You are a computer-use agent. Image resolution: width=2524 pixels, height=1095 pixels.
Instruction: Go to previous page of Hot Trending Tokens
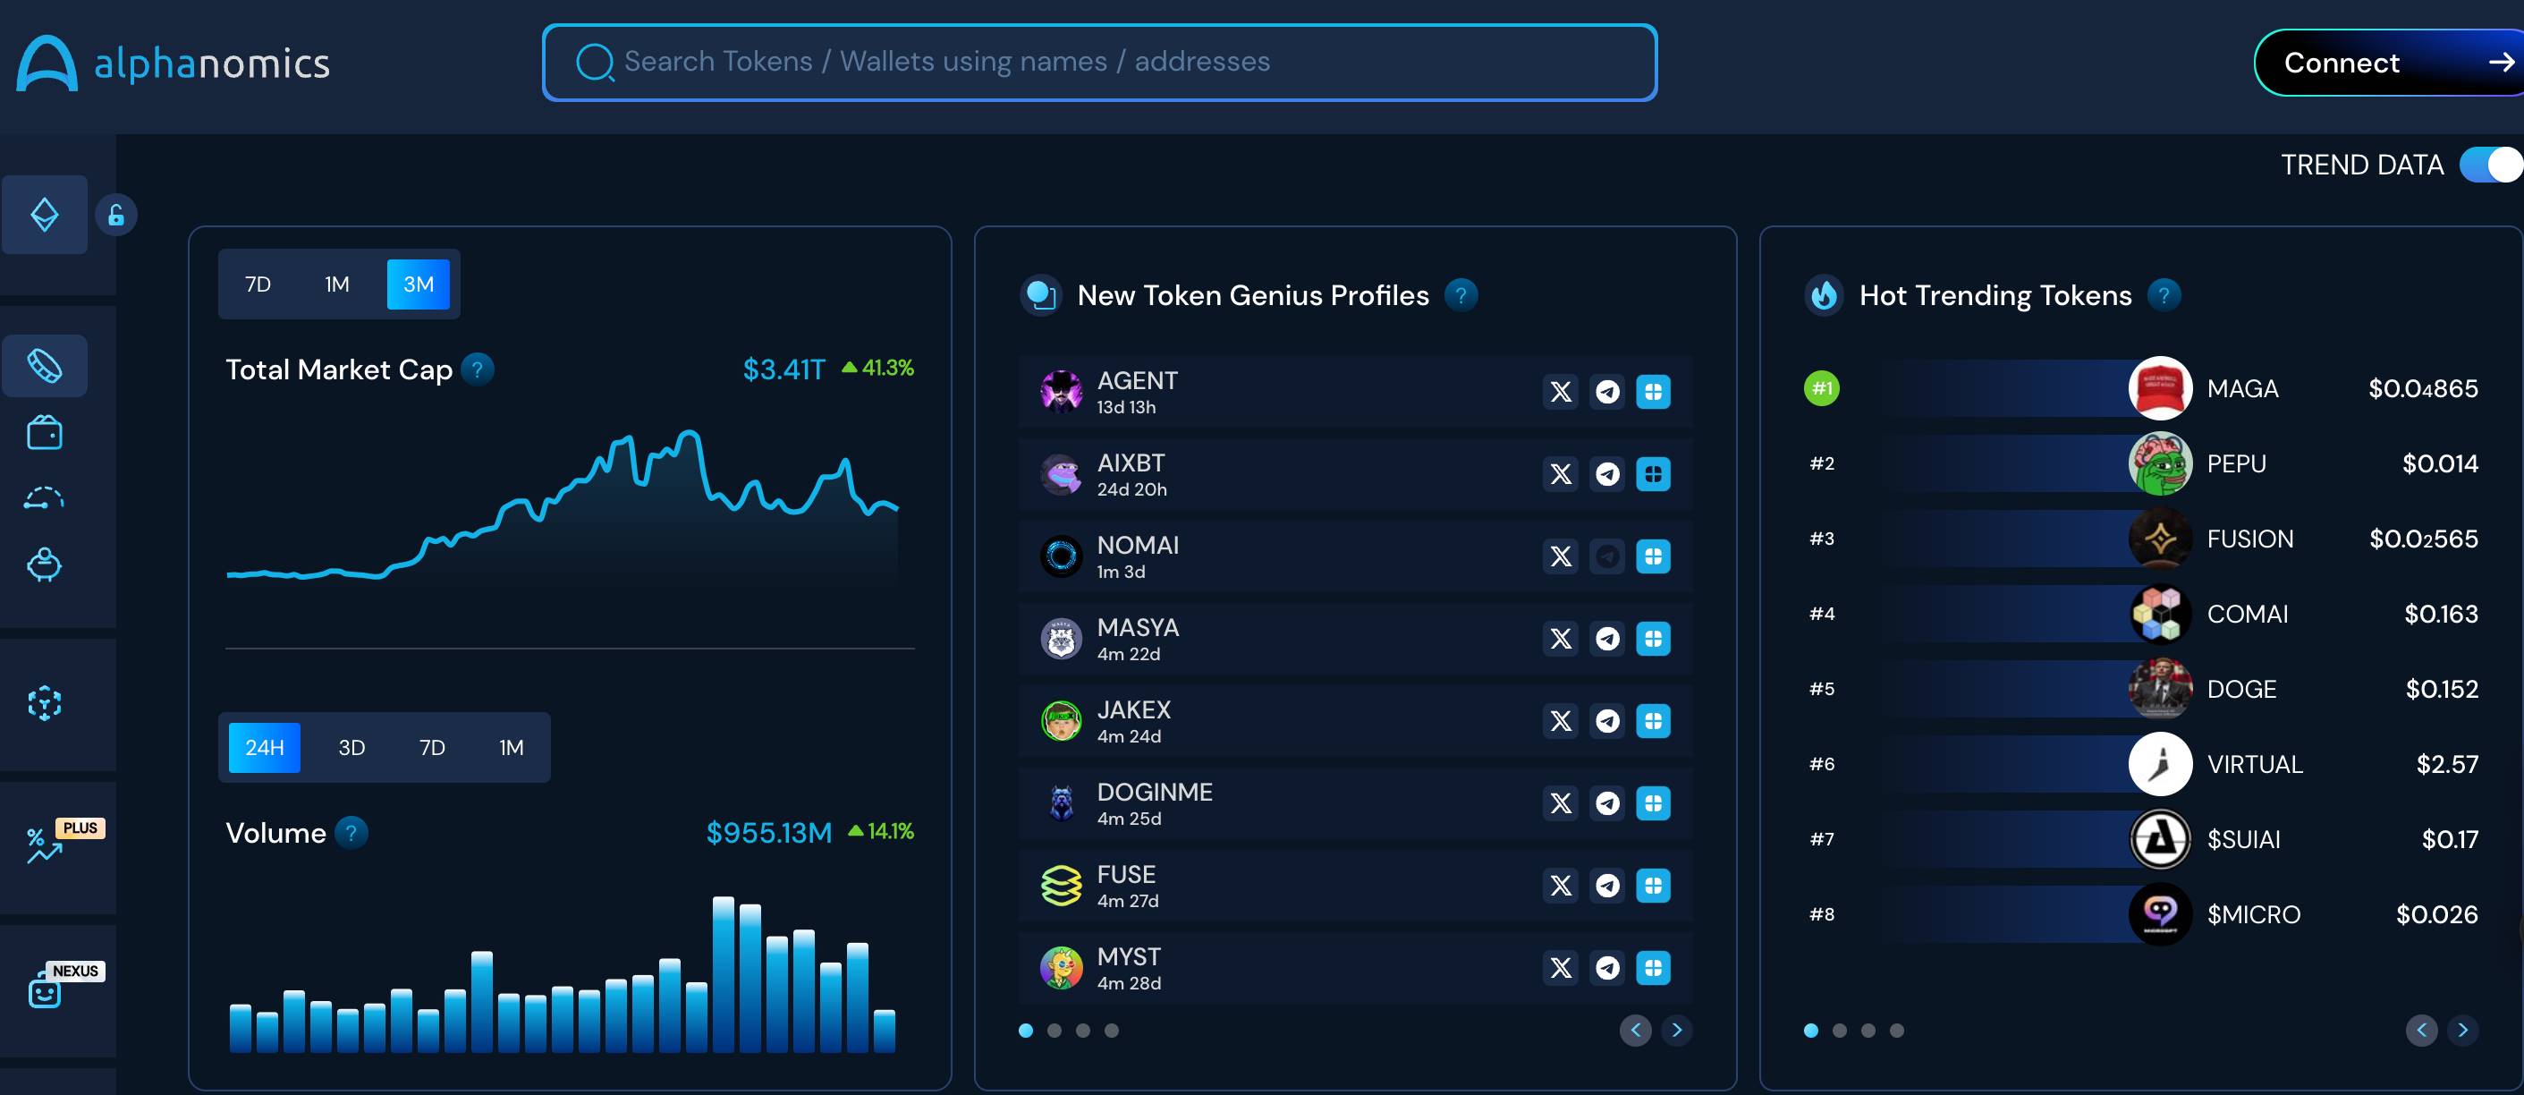(x=2421, y=1031)
